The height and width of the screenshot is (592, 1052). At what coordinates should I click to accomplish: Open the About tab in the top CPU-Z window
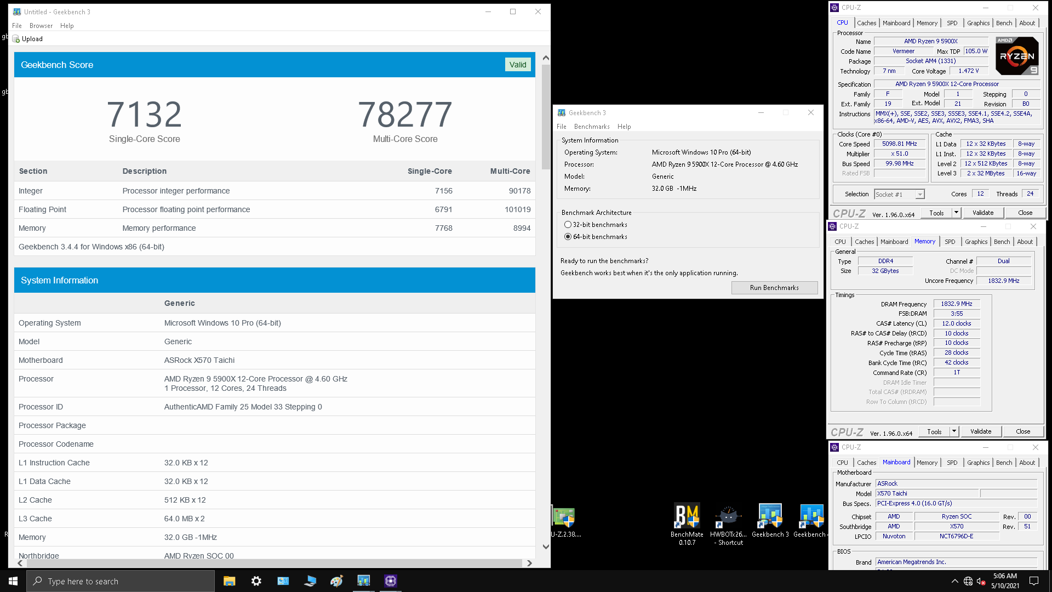1027,23
